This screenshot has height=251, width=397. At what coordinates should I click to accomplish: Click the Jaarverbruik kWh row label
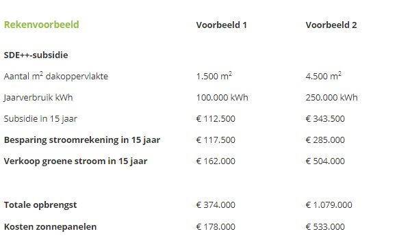point(38,97)
